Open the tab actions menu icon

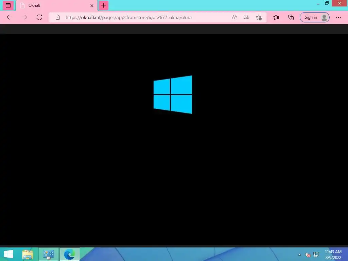tap(8, 5)
